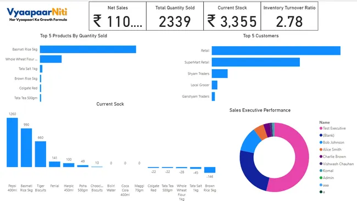This screenshot has width=357, height=201.
Task: Select Charlie Brown legend entry
Action: tap(333, 157)
